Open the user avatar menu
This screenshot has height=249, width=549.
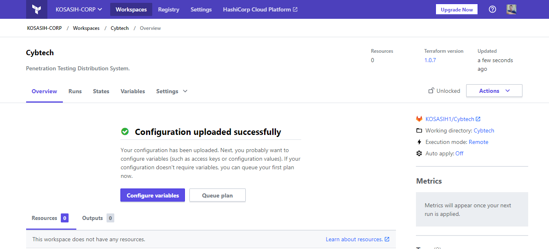[511, 9]
